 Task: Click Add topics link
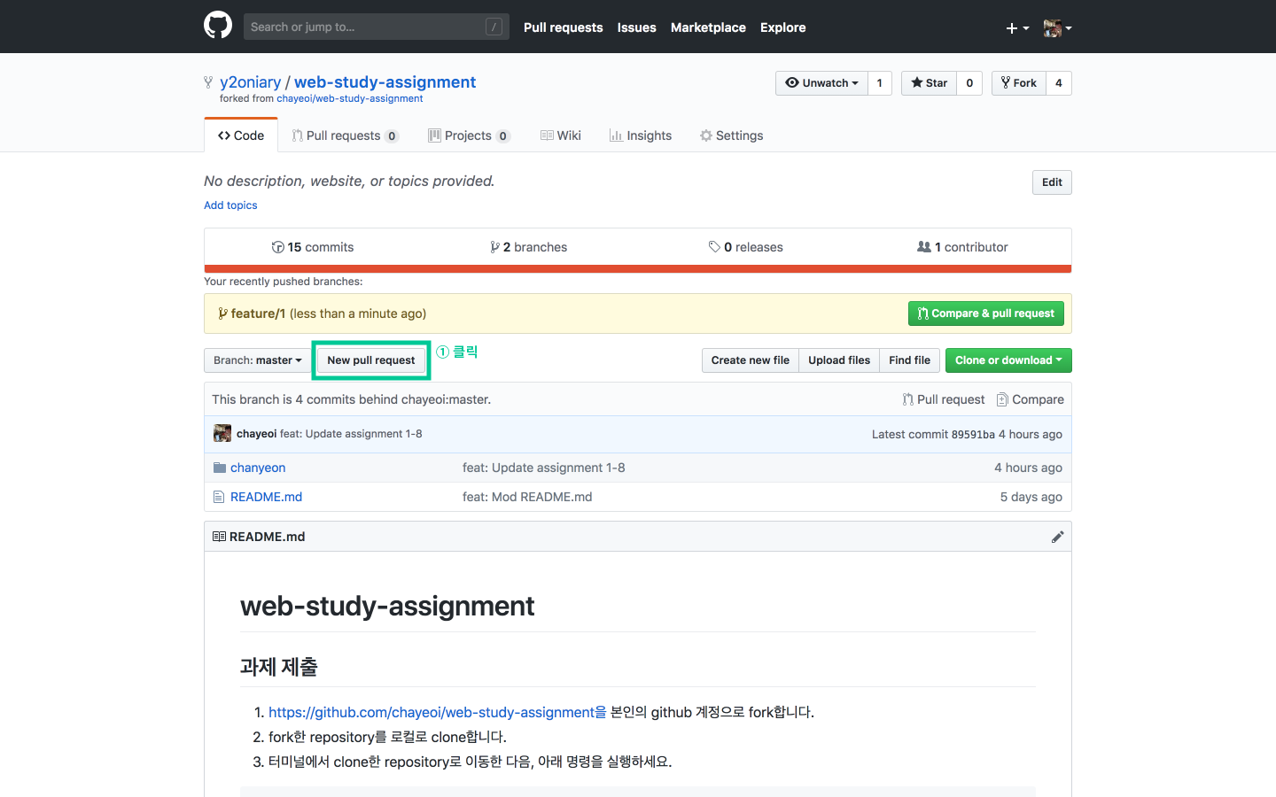[x=230, y=205]
